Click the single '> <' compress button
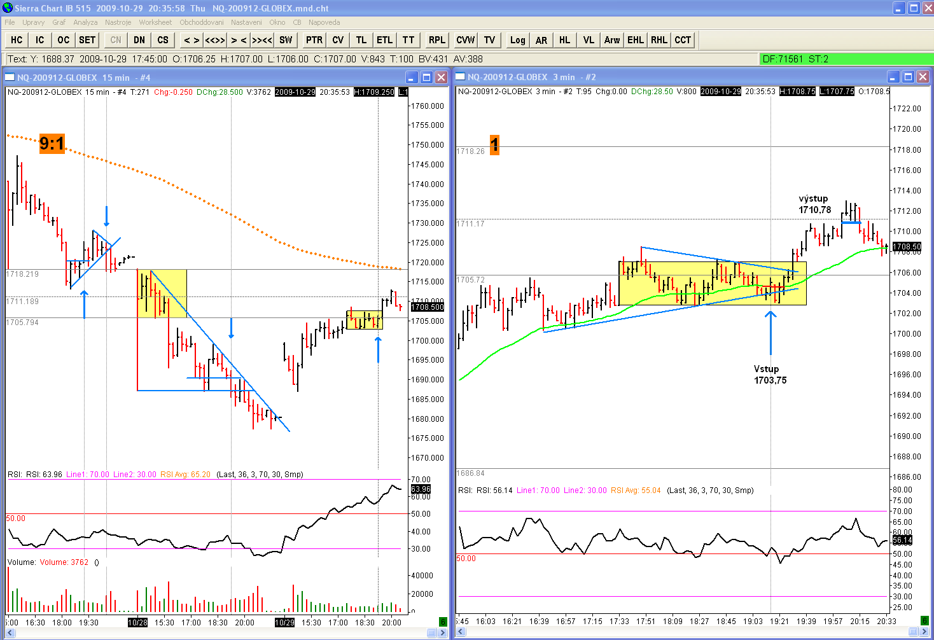 [x=239, y=40]
